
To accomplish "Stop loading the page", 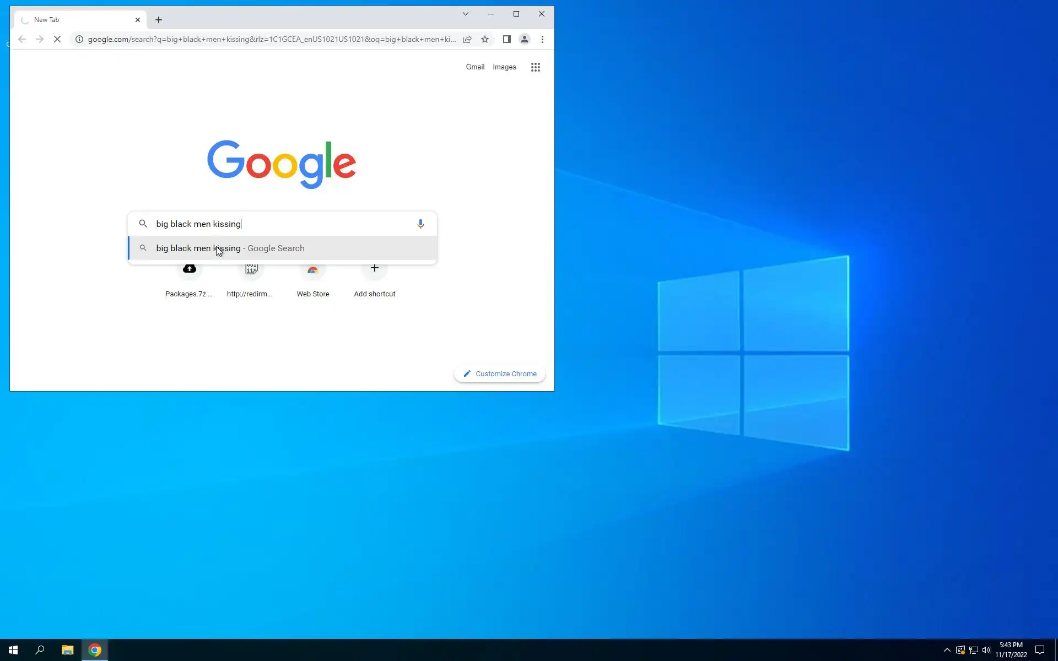I will coord(57,39).
